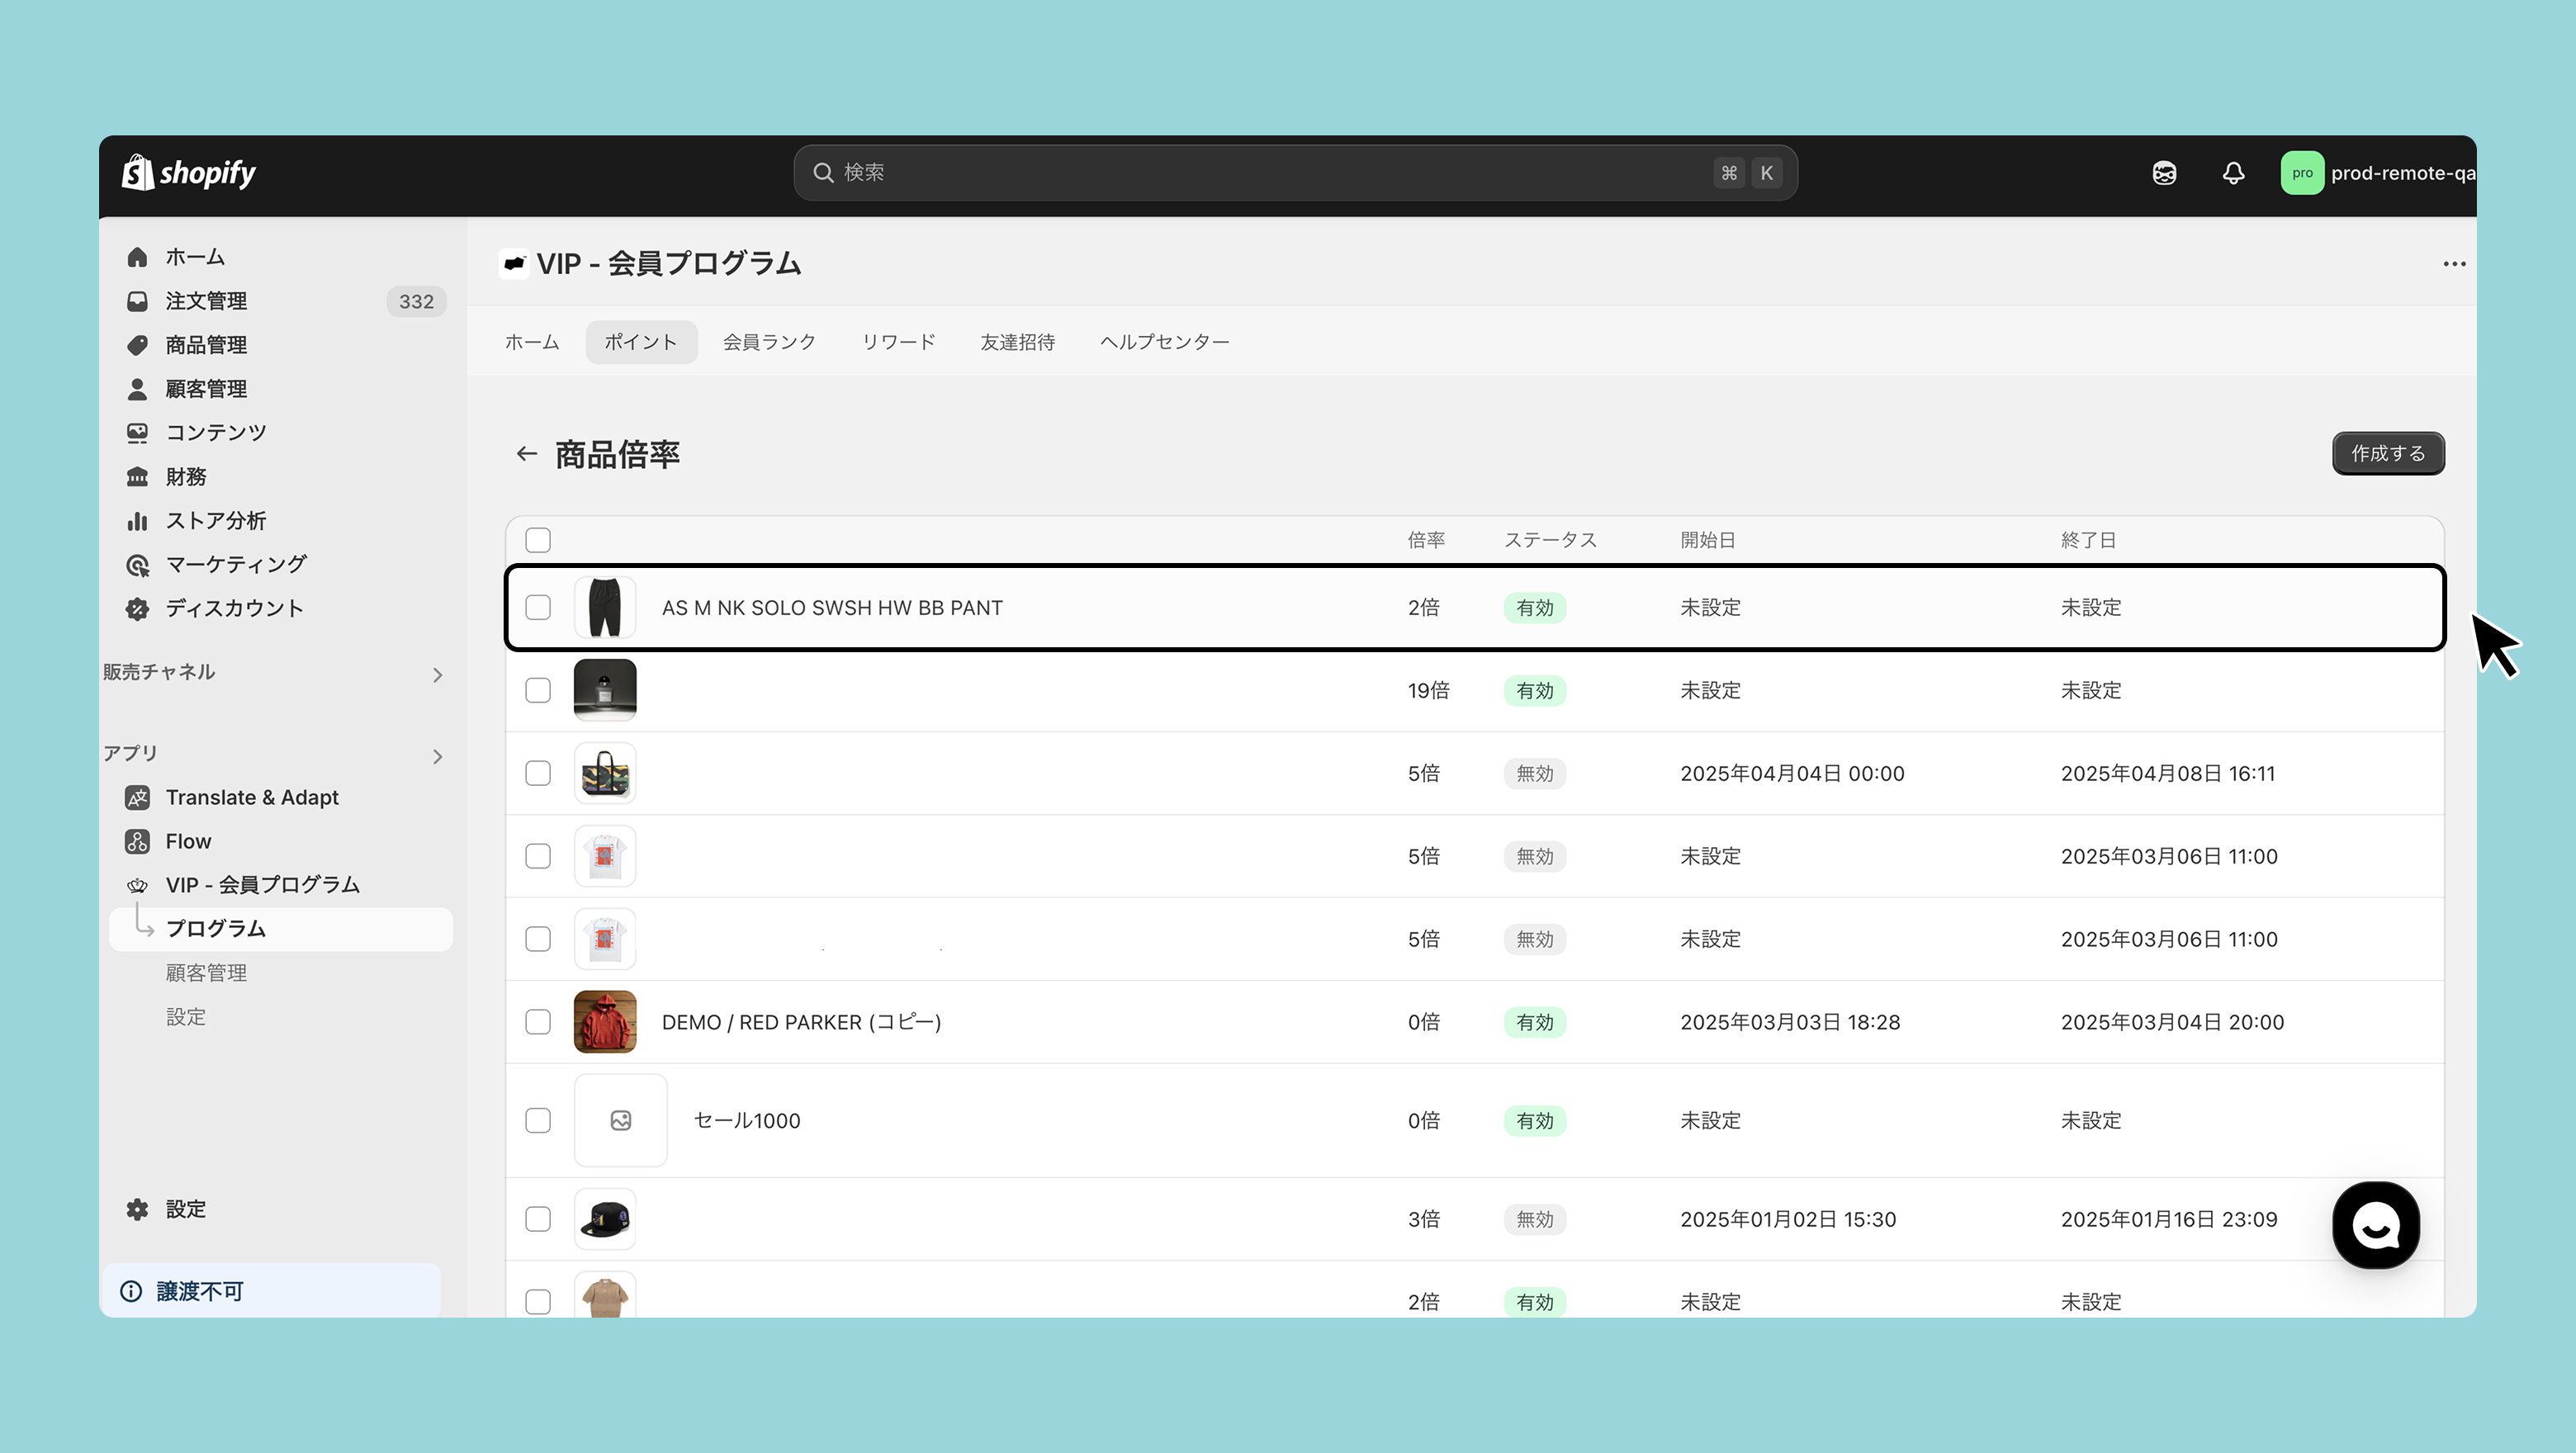Open the chat support bubble
The height and width of the screenshot is (1453, 2576).
2375,1225
